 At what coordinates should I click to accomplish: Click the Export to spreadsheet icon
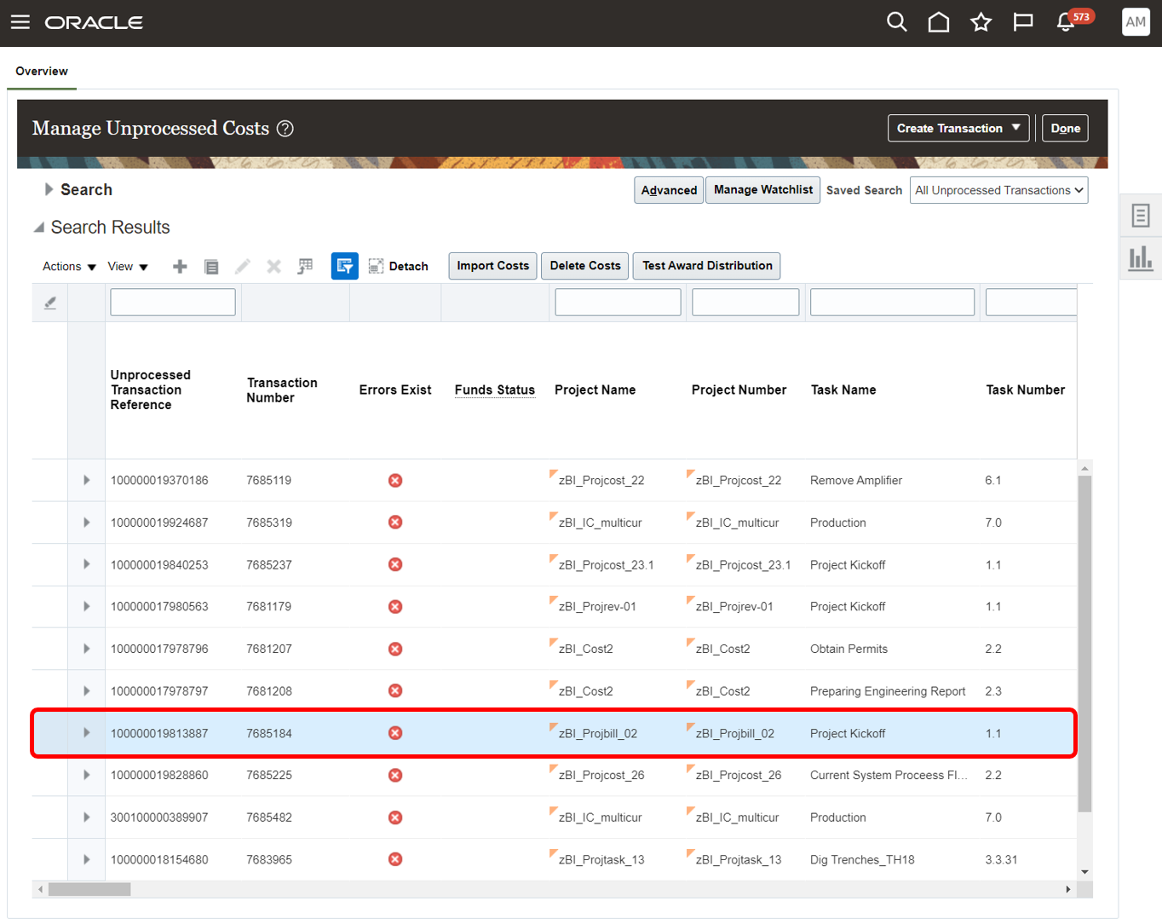(305, 267)
